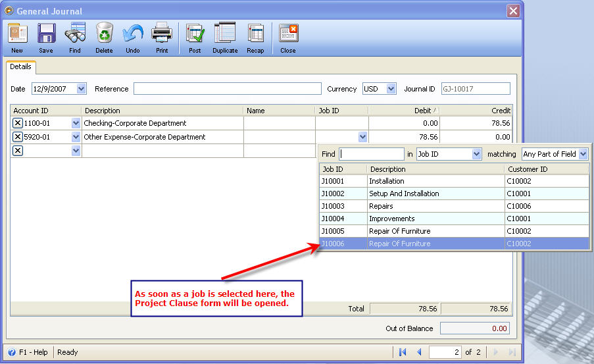Sort by the Account ID column header
The height and width of the screenshot is (364, 594).
(x=46, y=111)
